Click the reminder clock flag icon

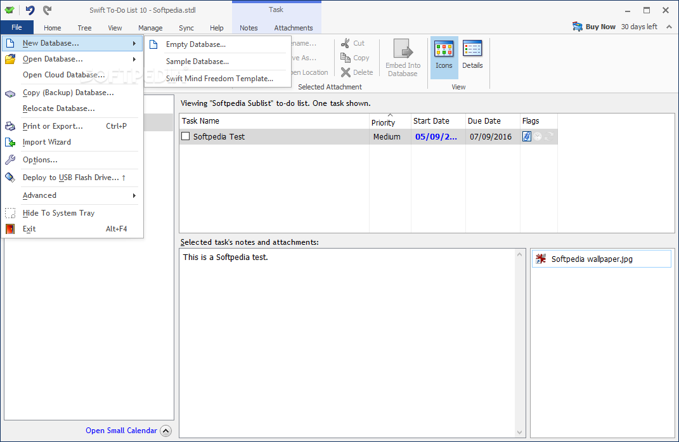coord(538,136)
